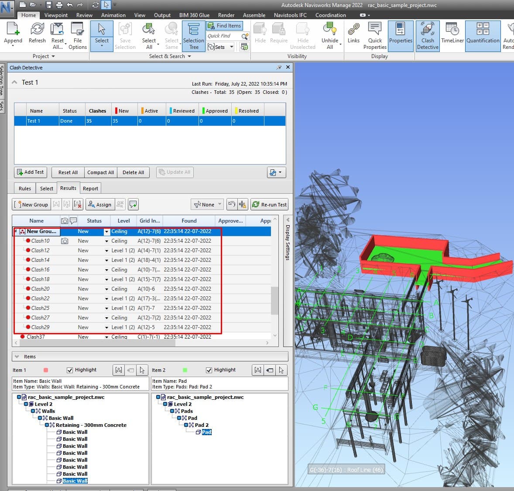The image size is (514, 491).
Task: Open Links tool
Action: click(353, 33)
